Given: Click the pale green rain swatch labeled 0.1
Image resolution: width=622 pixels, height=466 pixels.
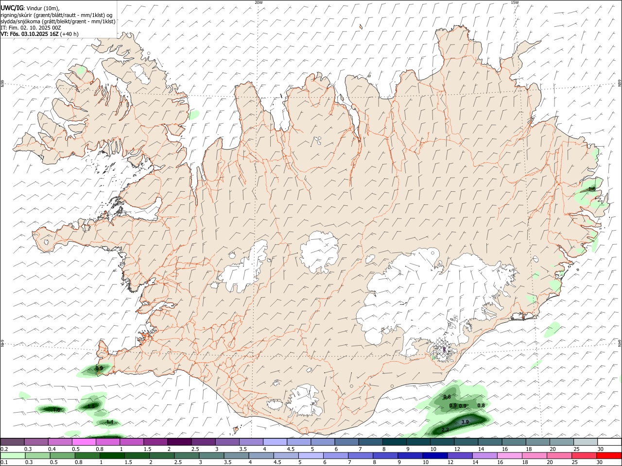Looking at the screenshot, I should 13,455.
